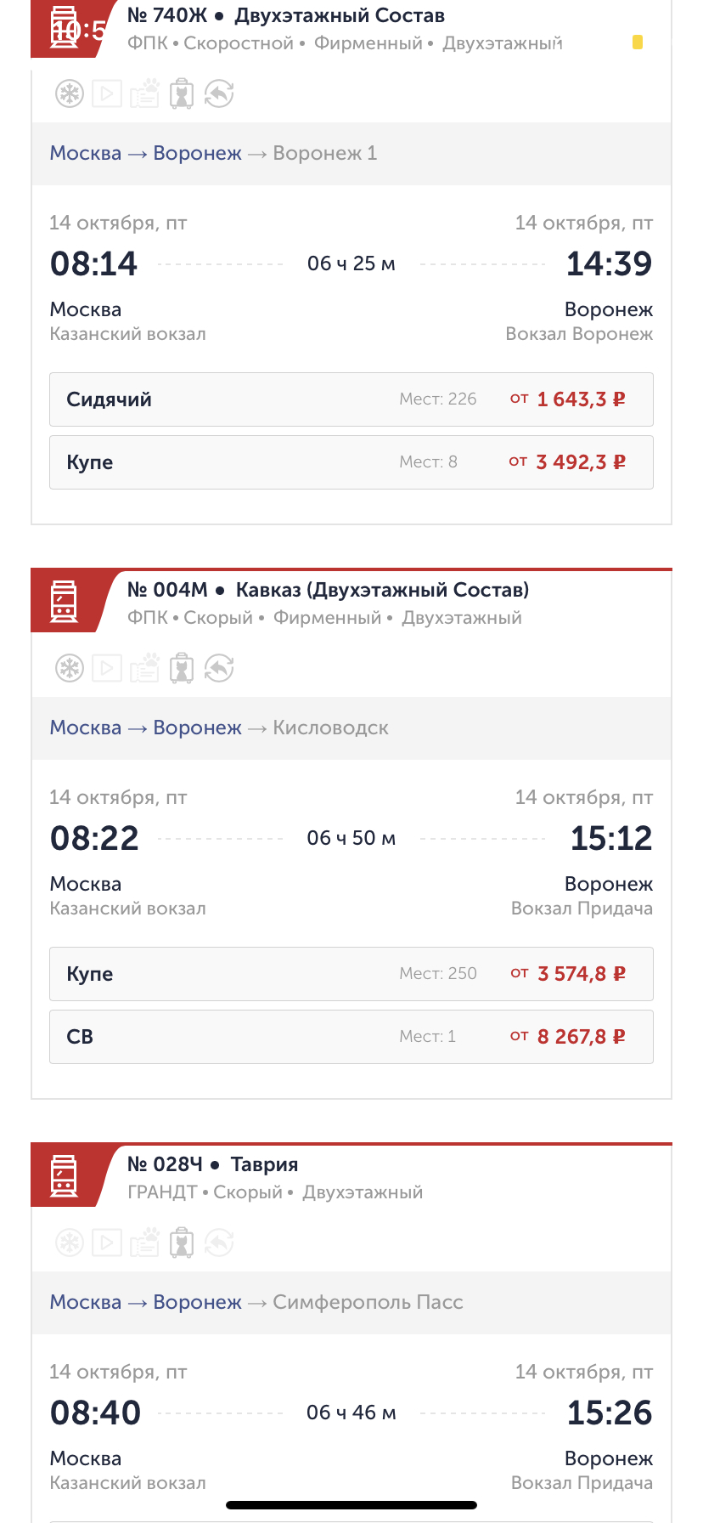Screen dimensions: 703x1523
Task: Select Купе option priced from 3 492,3 ₽
Action: (351, 462)
